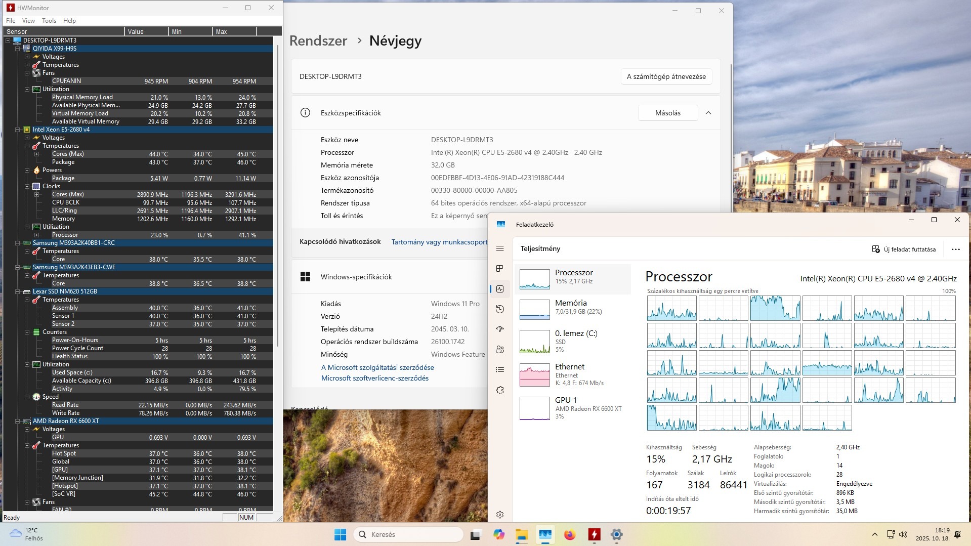Click the Másolás button in device specifications
The width and height of the screenshot is (971, 546).
(668, 113)
